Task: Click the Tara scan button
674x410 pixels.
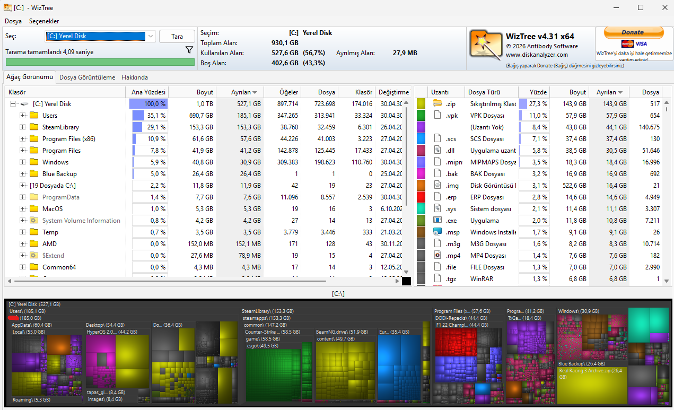Action: click(x=177, y=37)
